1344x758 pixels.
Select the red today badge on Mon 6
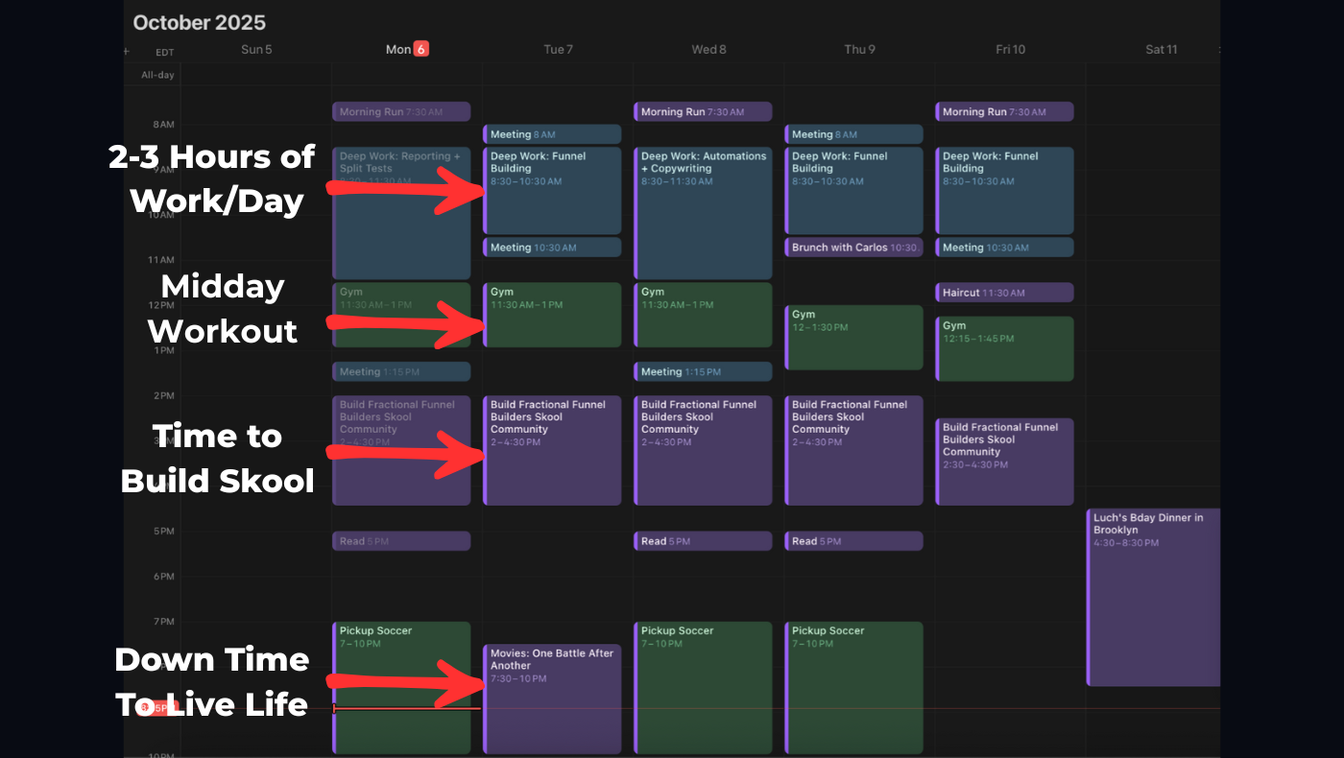pyautogui.click(x=420, y=49)
